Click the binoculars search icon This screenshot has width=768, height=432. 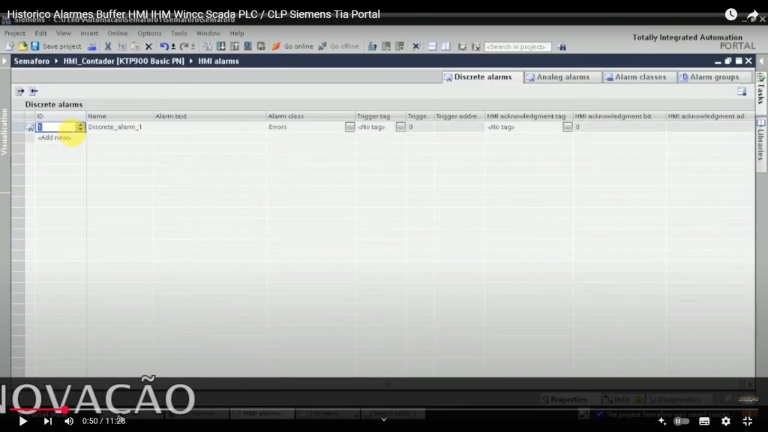[x=561, y=46]
